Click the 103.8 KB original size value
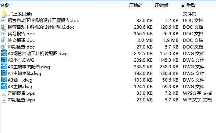Screen dimensions: 216x133 click(143, 80)
